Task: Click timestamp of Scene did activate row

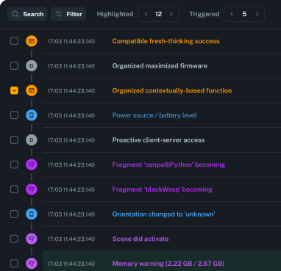Action: tap(71, 239)
